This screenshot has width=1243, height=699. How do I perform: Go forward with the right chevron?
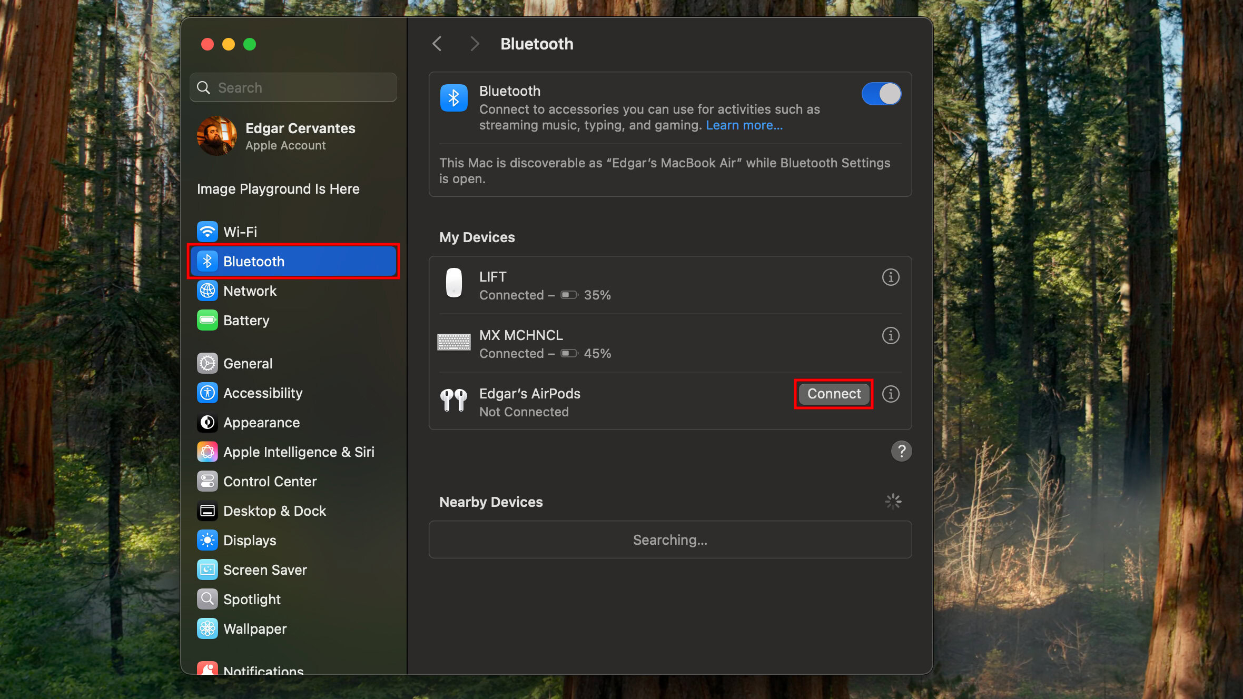(475, 44)
